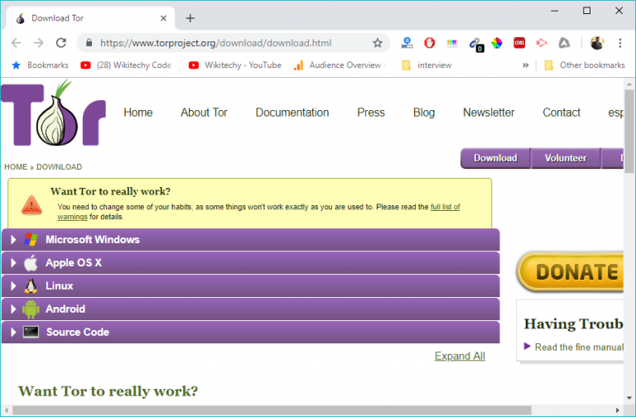Expand the Source Code section
The image size is (636, 417).
77,333
